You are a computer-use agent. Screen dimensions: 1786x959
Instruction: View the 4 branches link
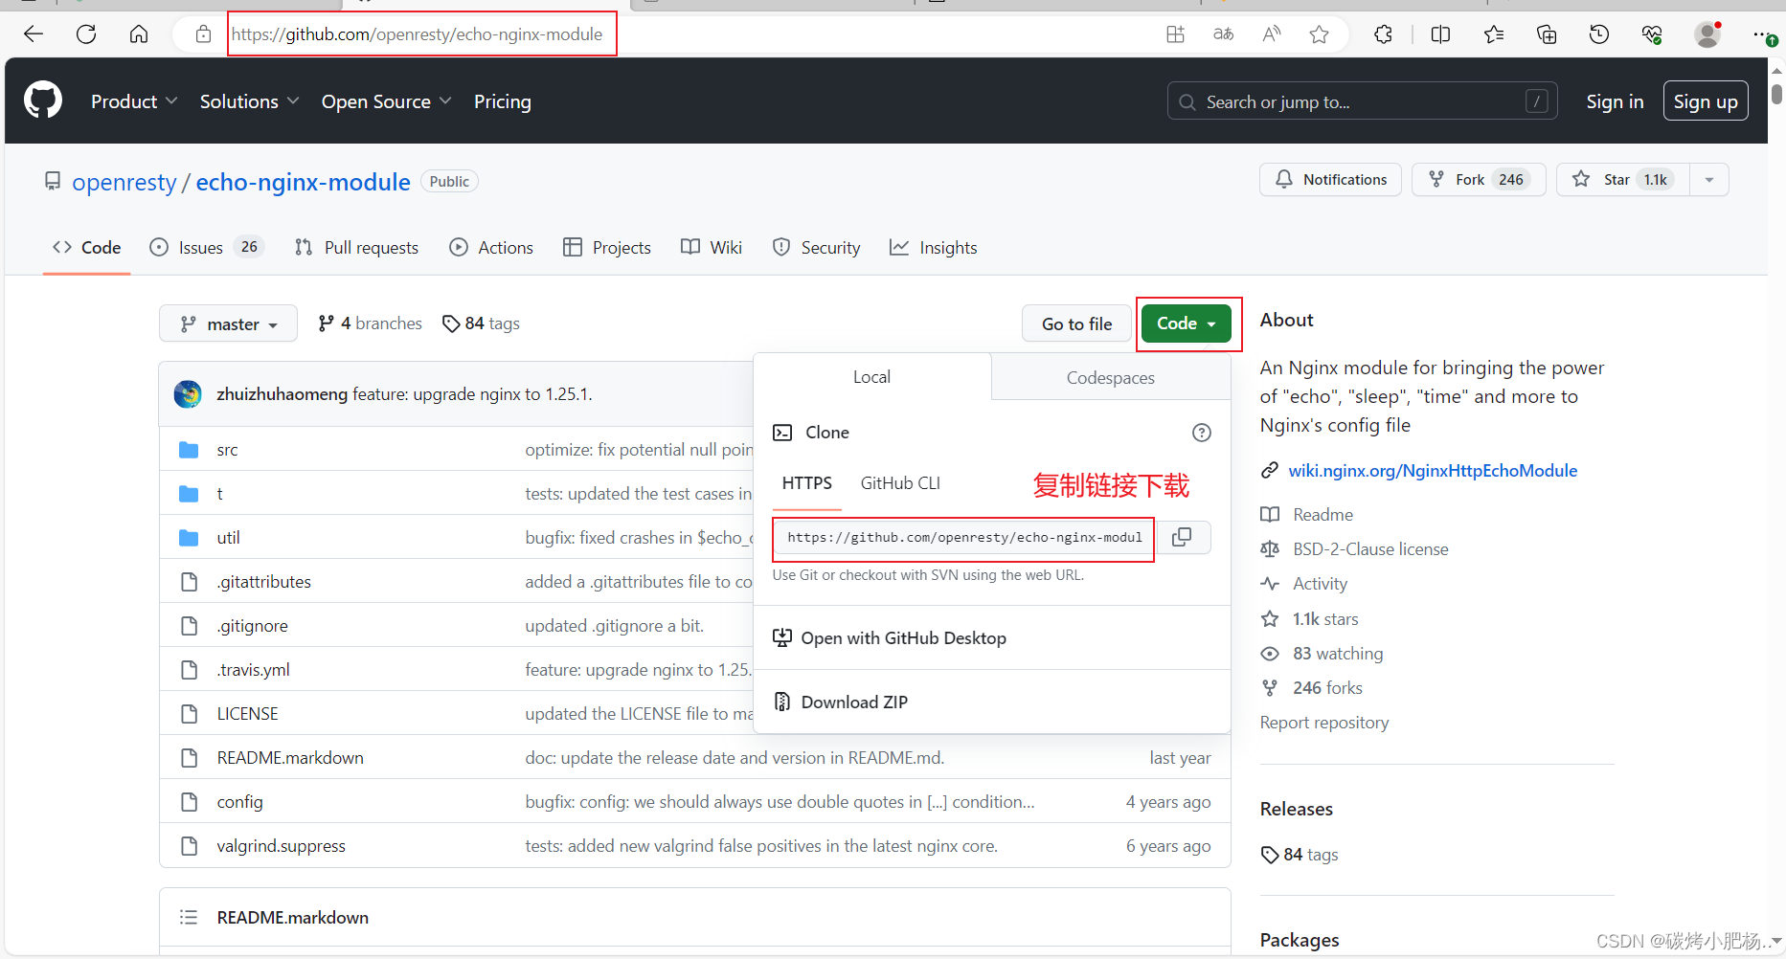tap(370, 323)
